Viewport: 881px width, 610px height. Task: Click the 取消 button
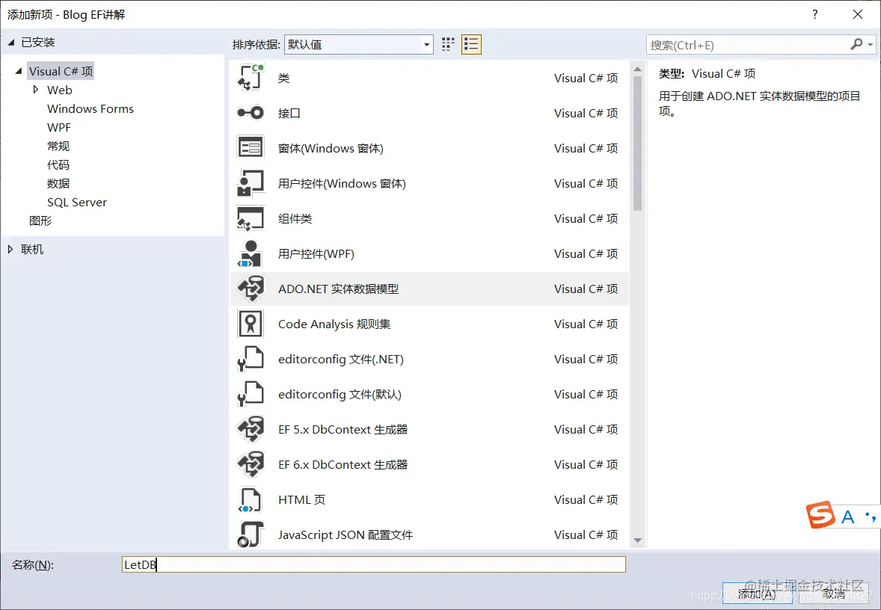tap(834, 593)
